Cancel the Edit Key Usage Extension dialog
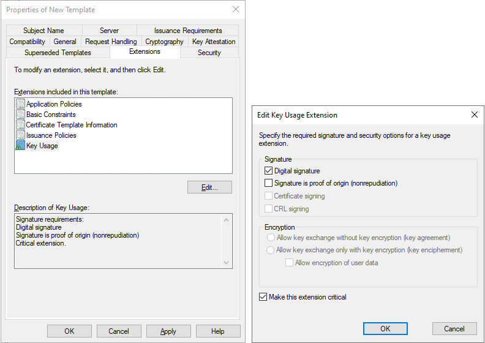 coord(454,329)
